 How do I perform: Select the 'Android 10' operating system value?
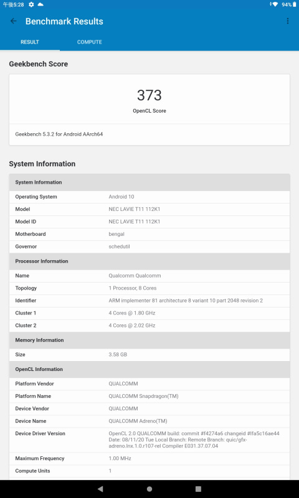click(x=121, y=197)
